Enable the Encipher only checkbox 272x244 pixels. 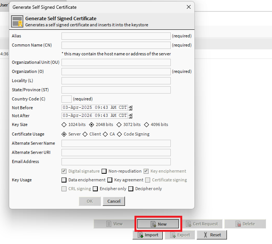click(96, 189)
